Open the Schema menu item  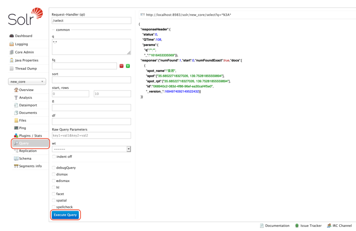[x=25, y=159]
